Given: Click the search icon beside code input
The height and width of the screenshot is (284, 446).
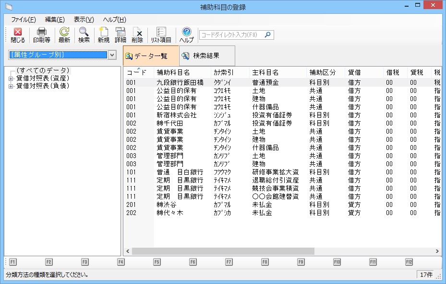Looking at the screenshot, I should point(268,34).
